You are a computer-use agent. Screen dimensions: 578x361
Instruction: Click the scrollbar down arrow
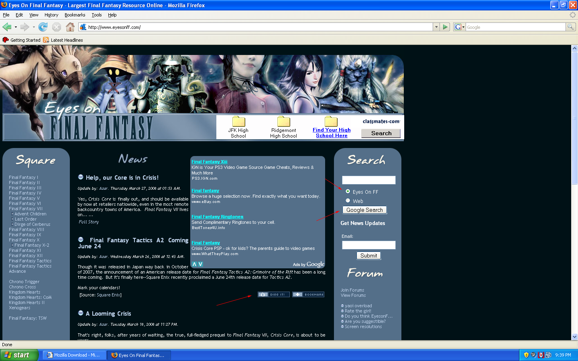pyautogui.click(x=574, y=337)
